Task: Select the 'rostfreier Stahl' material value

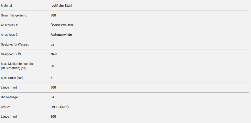Action: 61,5
